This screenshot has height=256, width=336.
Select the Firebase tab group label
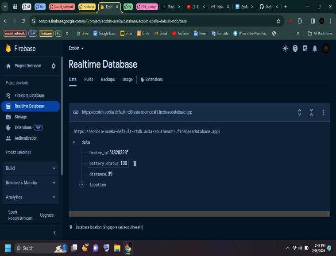87,7
